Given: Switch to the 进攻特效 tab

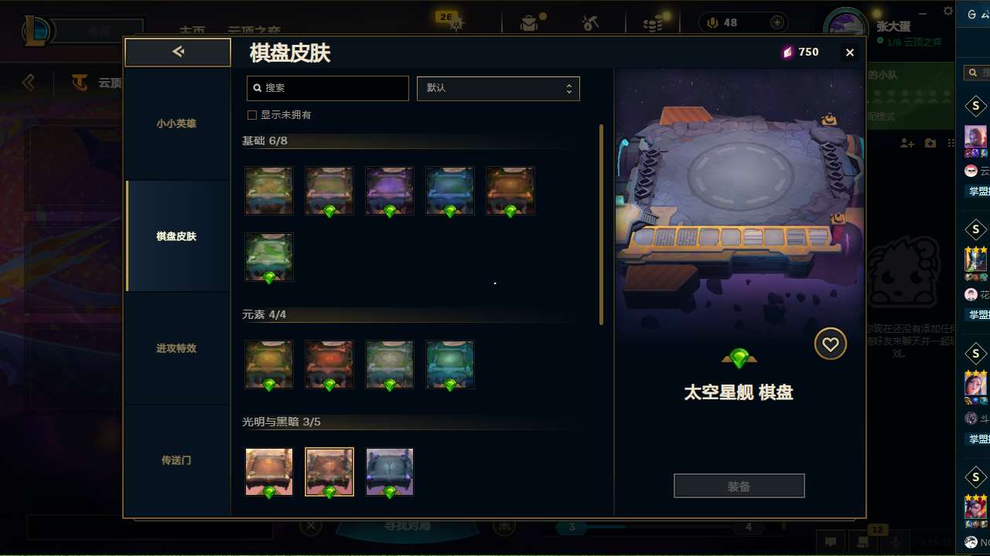Looking at the screenshot, I should pyautogui.click(x=177, y=348).
